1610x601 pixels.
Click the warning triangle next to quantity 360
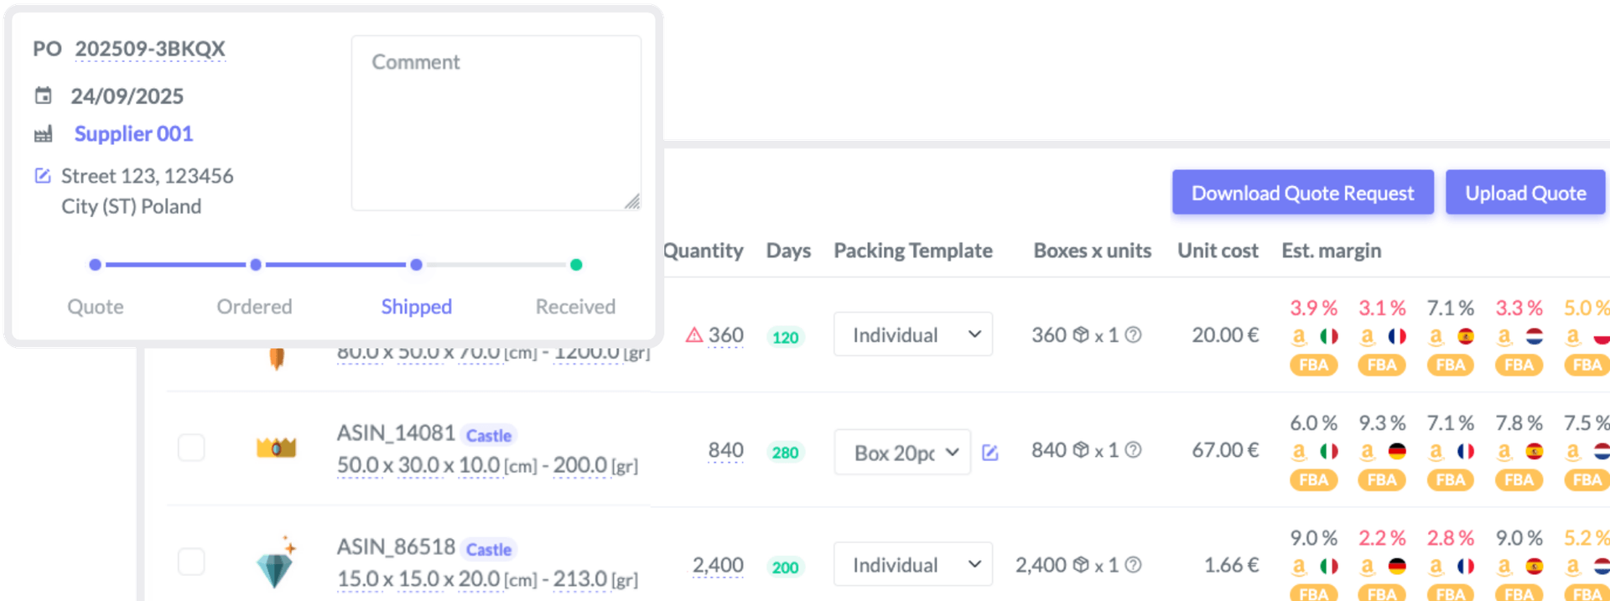(x=694, y=335)
